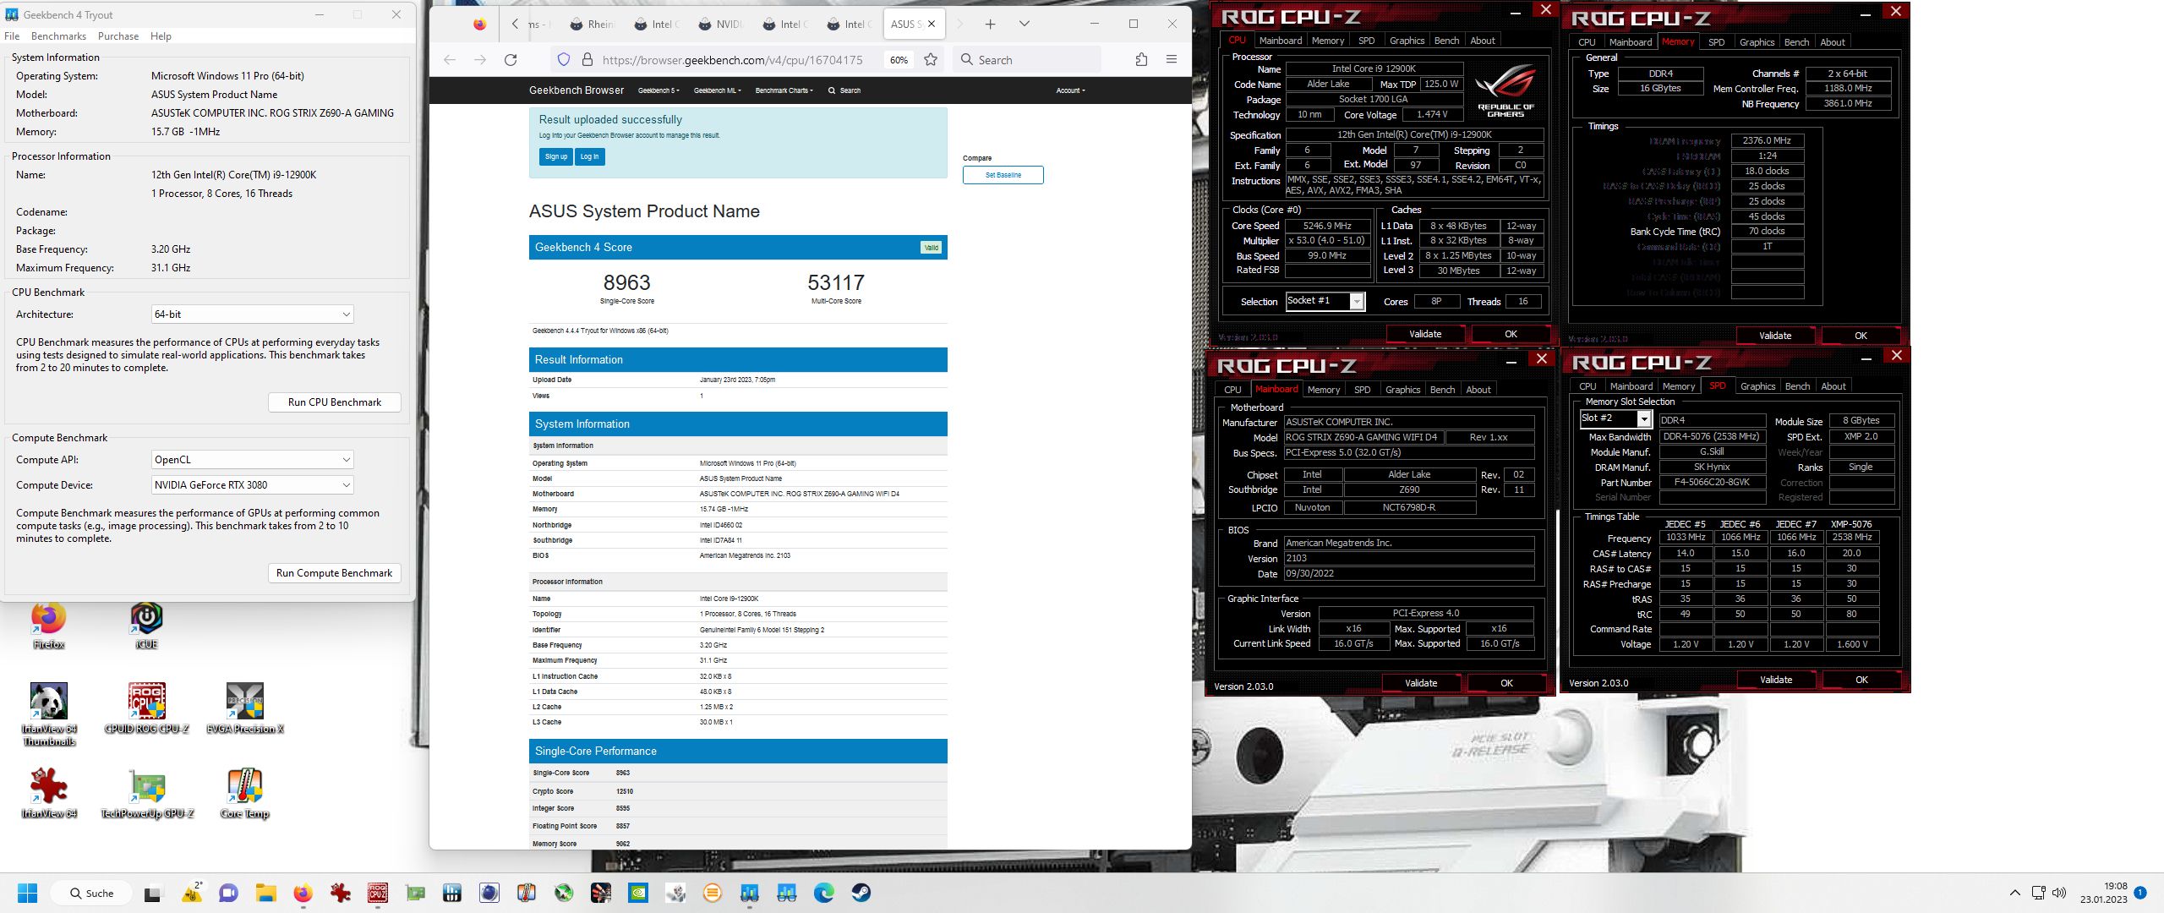Open Task View from the taskbar
The height and width of the screenshot is (913, 2164).
coord(152,893)
